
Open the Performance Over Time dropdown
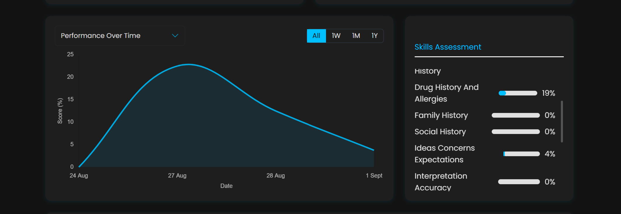point(120,36)
